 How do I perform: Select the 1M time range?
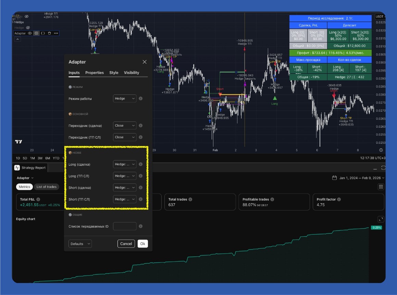[x=33, y=158]
